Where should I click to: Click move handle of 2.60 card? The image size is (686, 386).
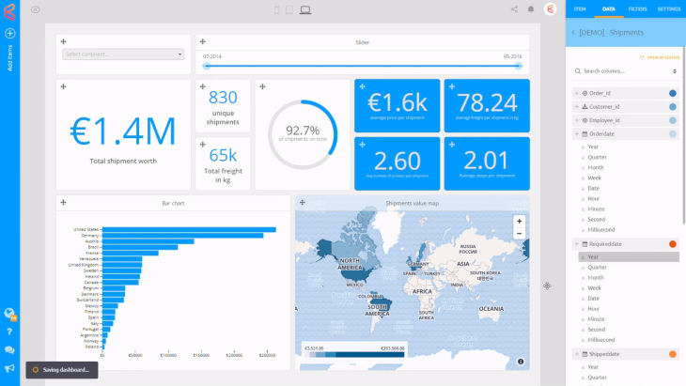tap(362, 145)
